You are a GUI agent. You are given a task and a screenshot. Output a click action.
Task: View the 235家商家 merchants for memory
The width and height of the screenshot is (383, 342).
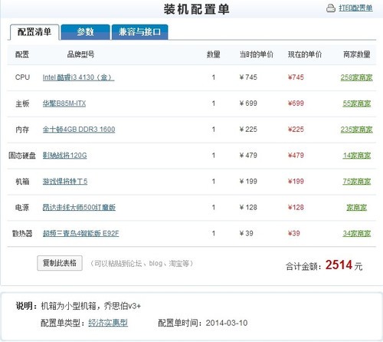356,130
